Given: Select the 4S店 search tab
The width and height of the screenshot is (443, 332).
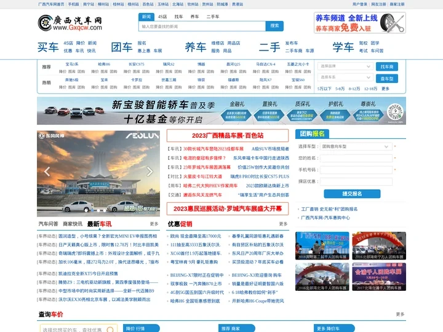Looking at the screenshot, I should [162, 17].
